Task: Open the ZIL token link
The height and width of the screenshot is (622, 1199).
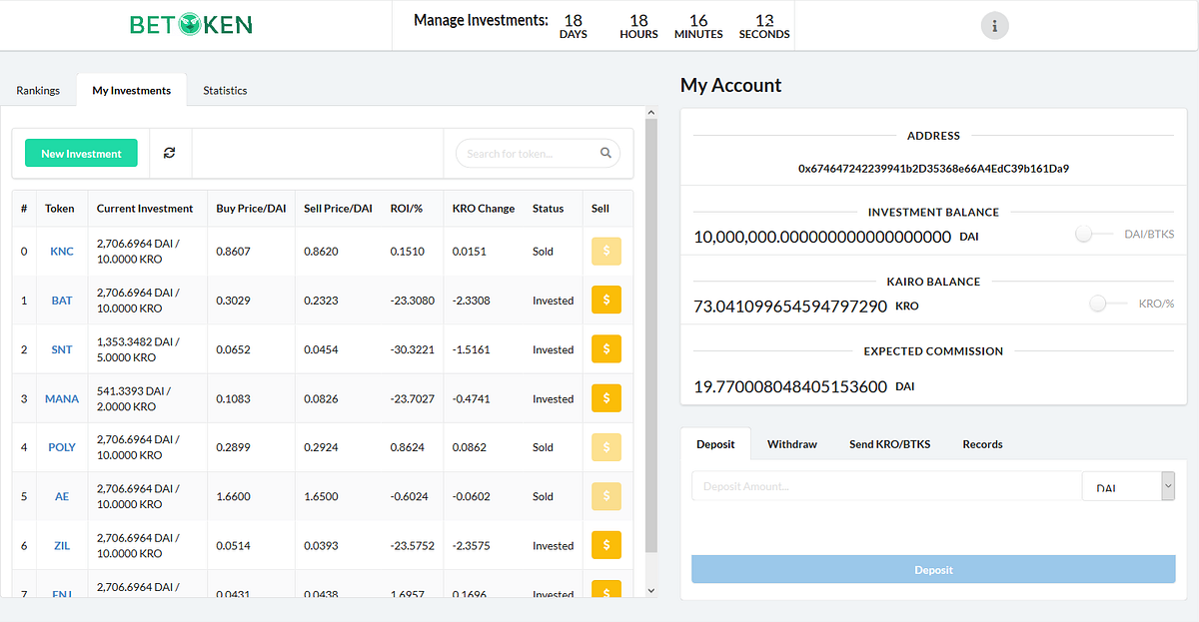Action: click(x=62, y=545)
